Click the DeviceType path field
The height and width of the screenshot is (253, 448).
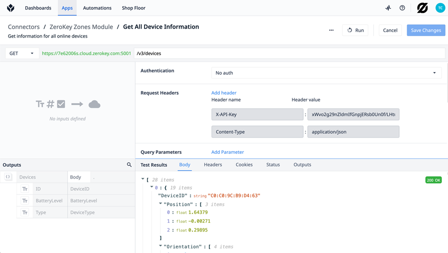101,212
